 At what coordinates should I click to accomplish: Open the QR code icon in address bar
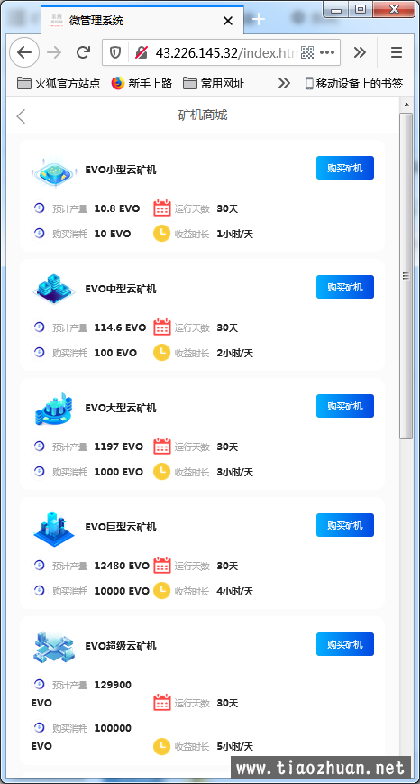pyautogui.click(x=307, y=52)
